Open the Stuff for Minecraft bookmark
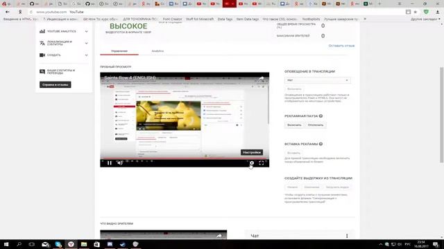Screen dimensions: 444x249 click(200, 19)
